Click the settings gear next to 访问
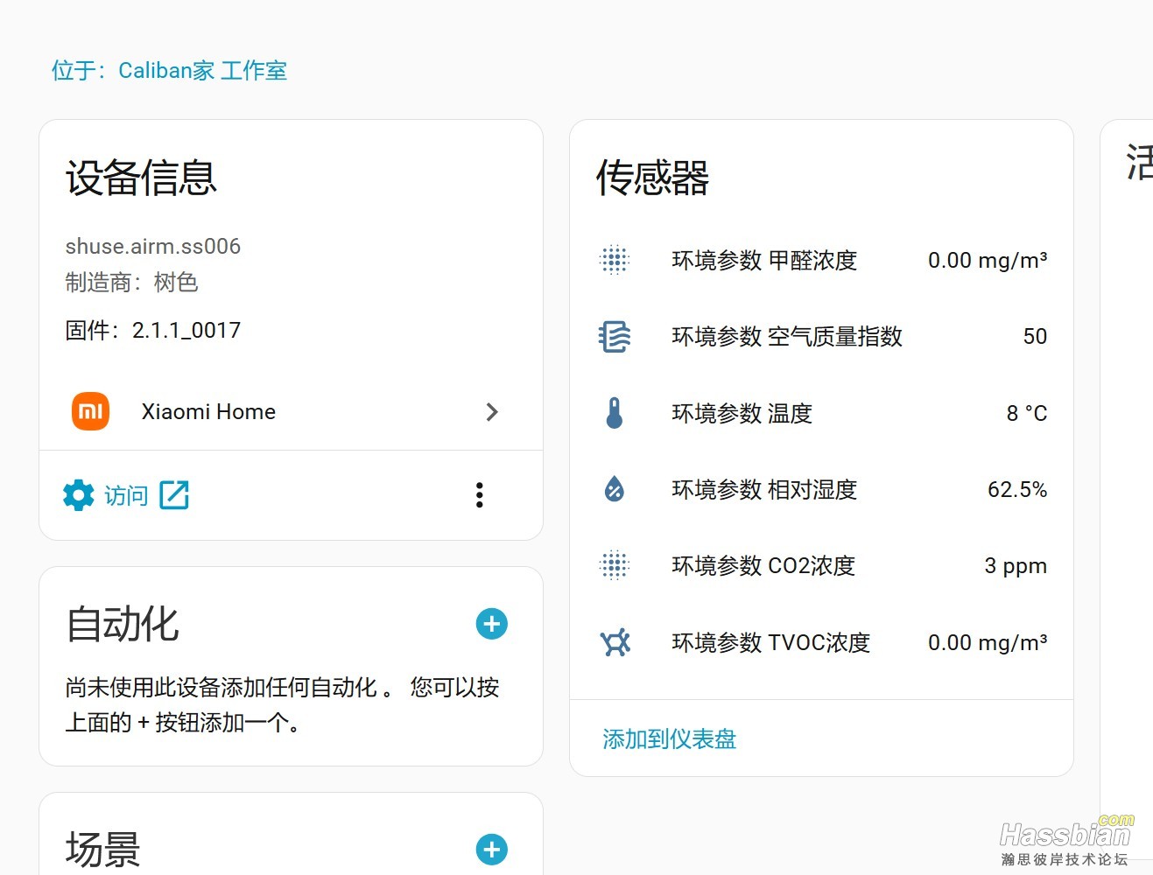 click(x=79, y=494)
